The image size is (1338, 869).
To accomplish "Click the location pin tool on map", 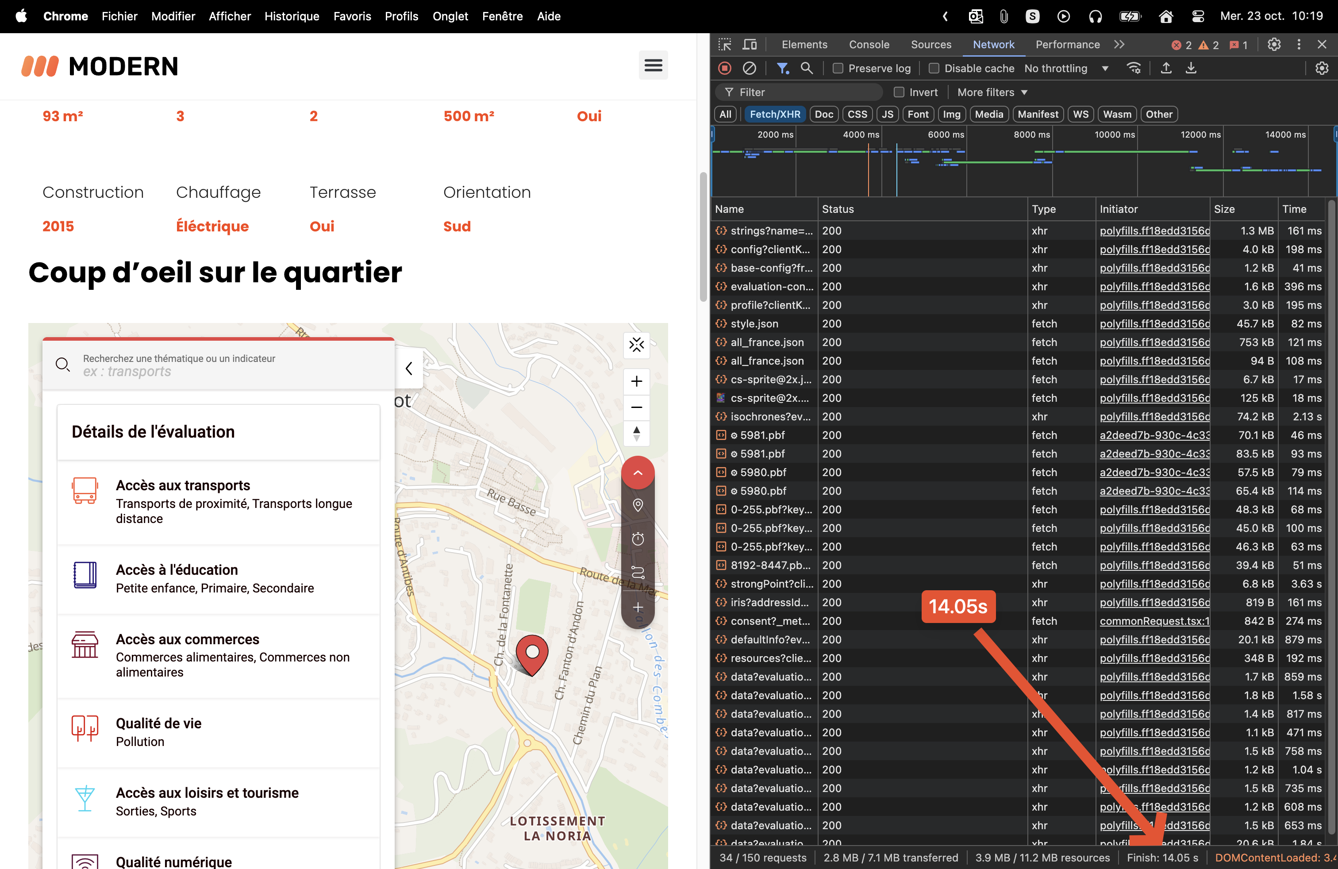I will (x=638, y=505).
